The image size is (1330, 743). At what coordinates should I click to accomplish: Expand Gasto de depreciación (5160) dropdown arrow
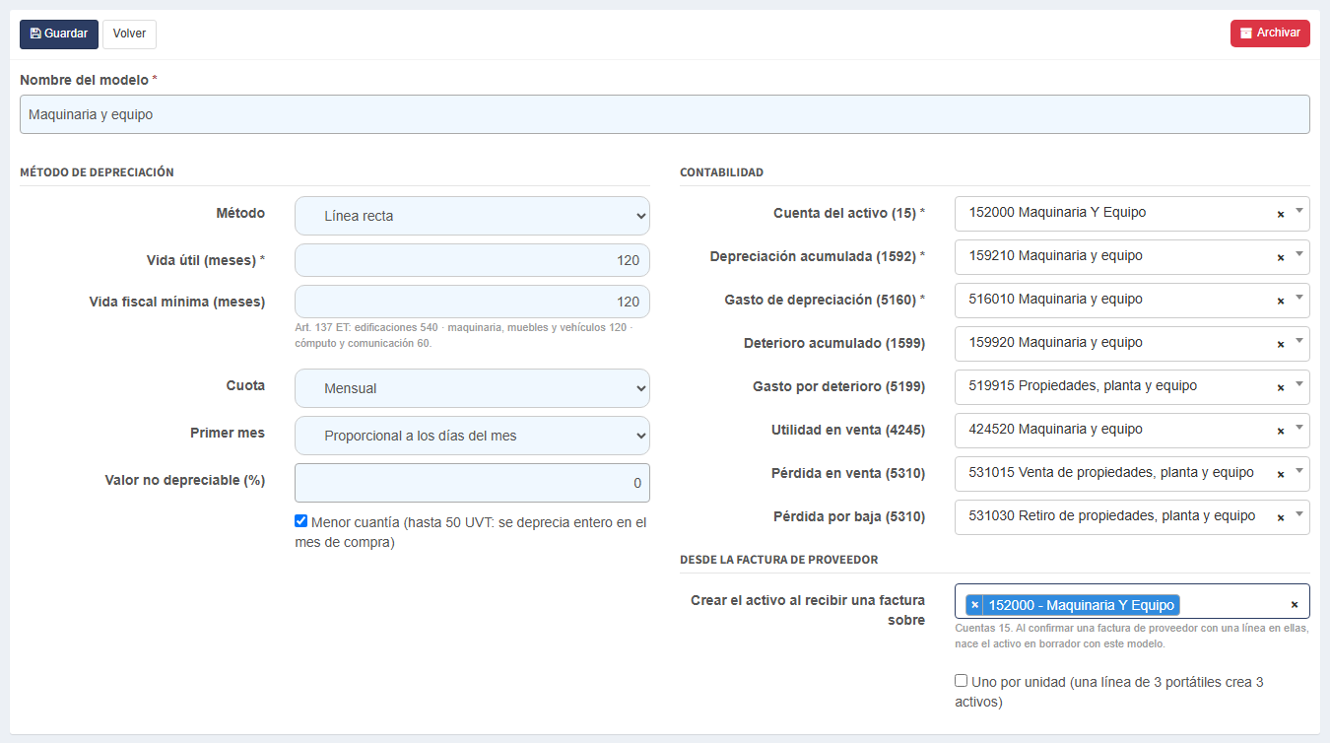tap(1299, 299)
